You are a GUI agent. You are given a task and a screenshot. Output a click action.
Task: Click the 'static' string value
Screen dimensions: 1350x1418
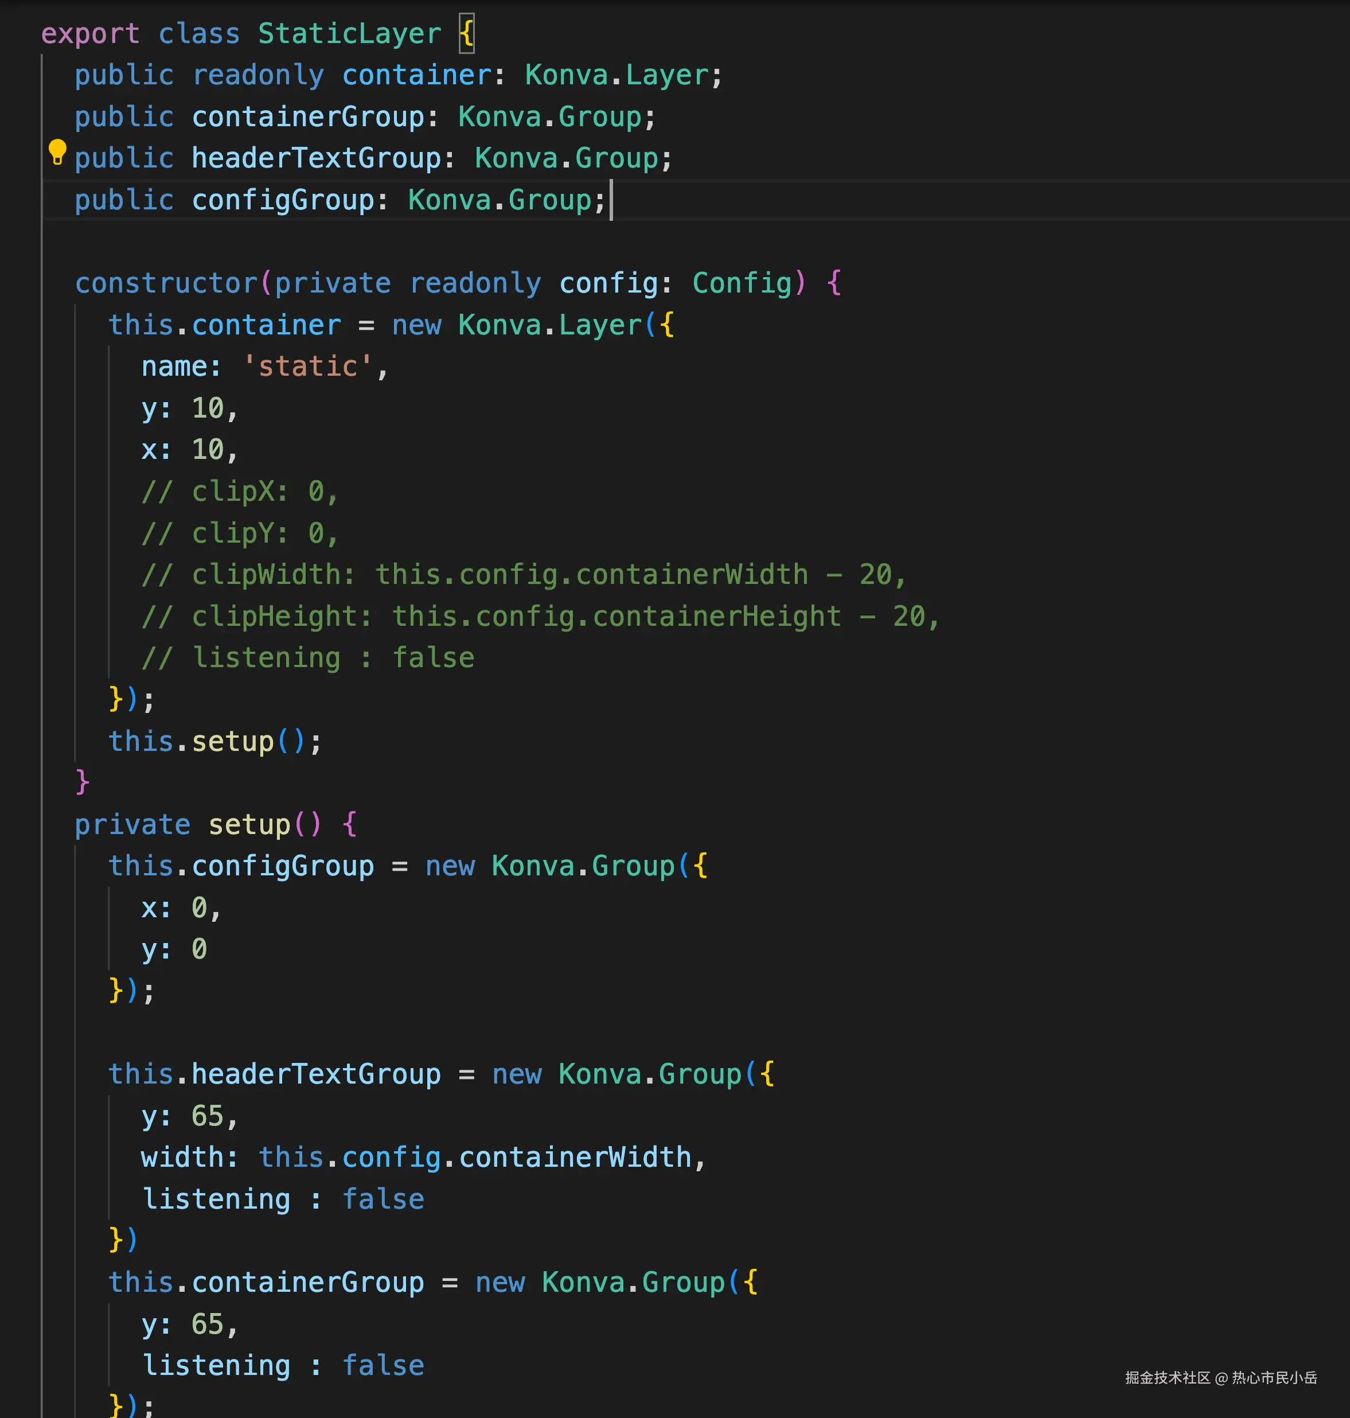pos(307,367)
